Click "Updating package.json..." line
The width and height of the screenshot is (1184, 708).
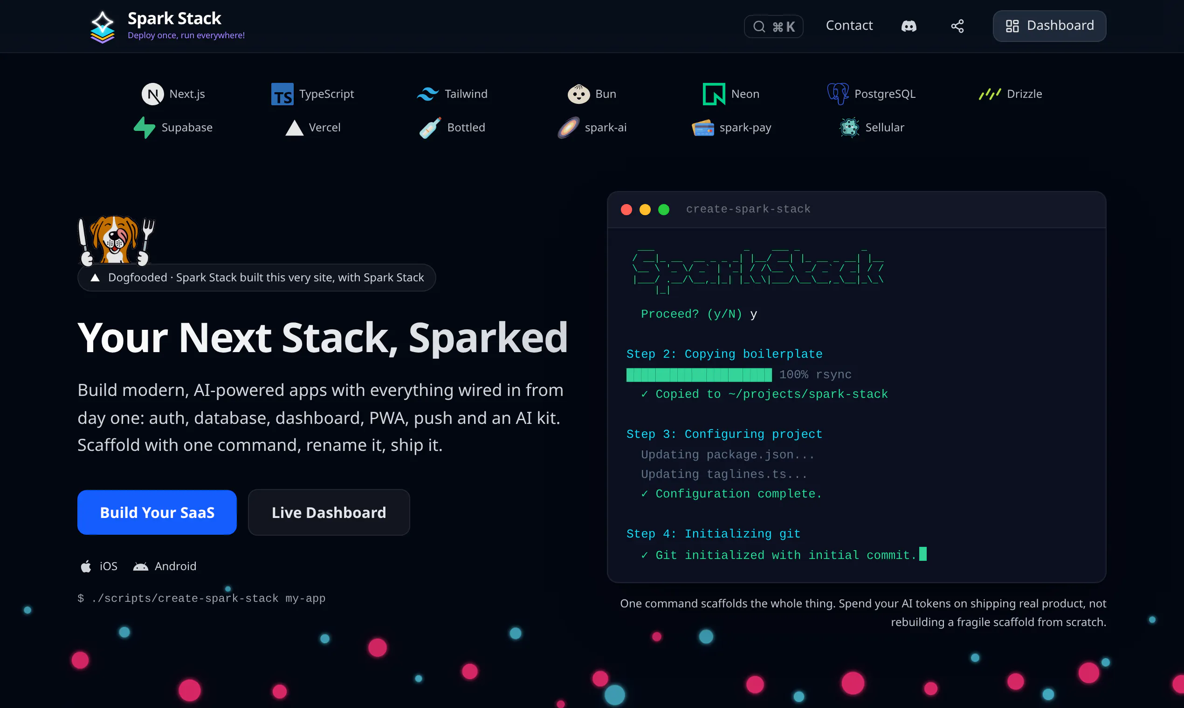(x=728, y=455)
